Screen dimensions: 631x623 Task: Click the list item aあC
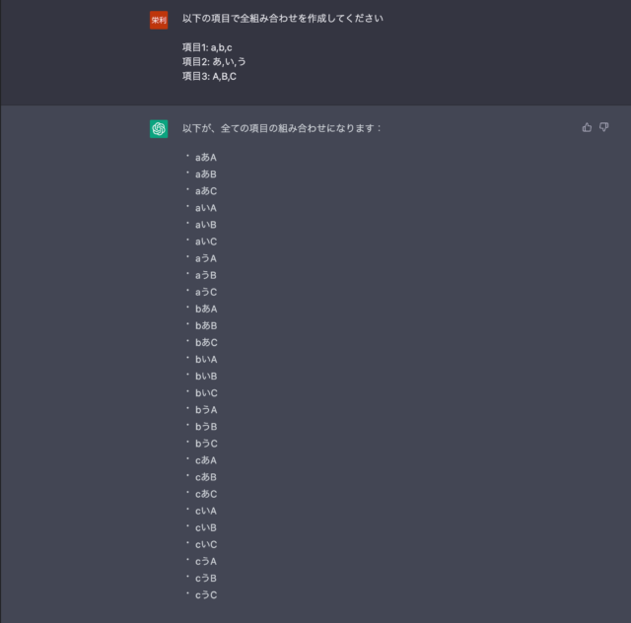pyautogui.click(x=205, y=190)
